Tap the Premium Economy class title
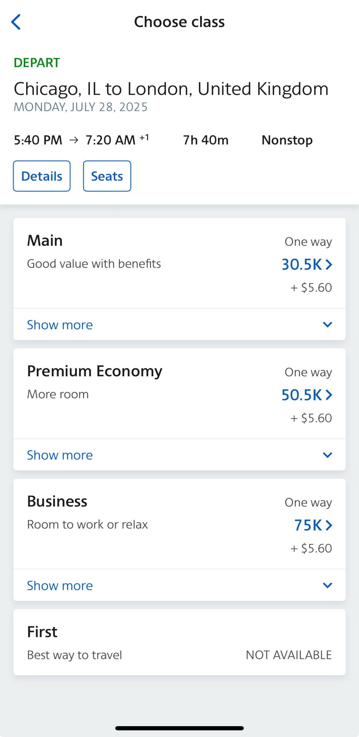Viewport: 359px width, 737px height. point(95,371)
